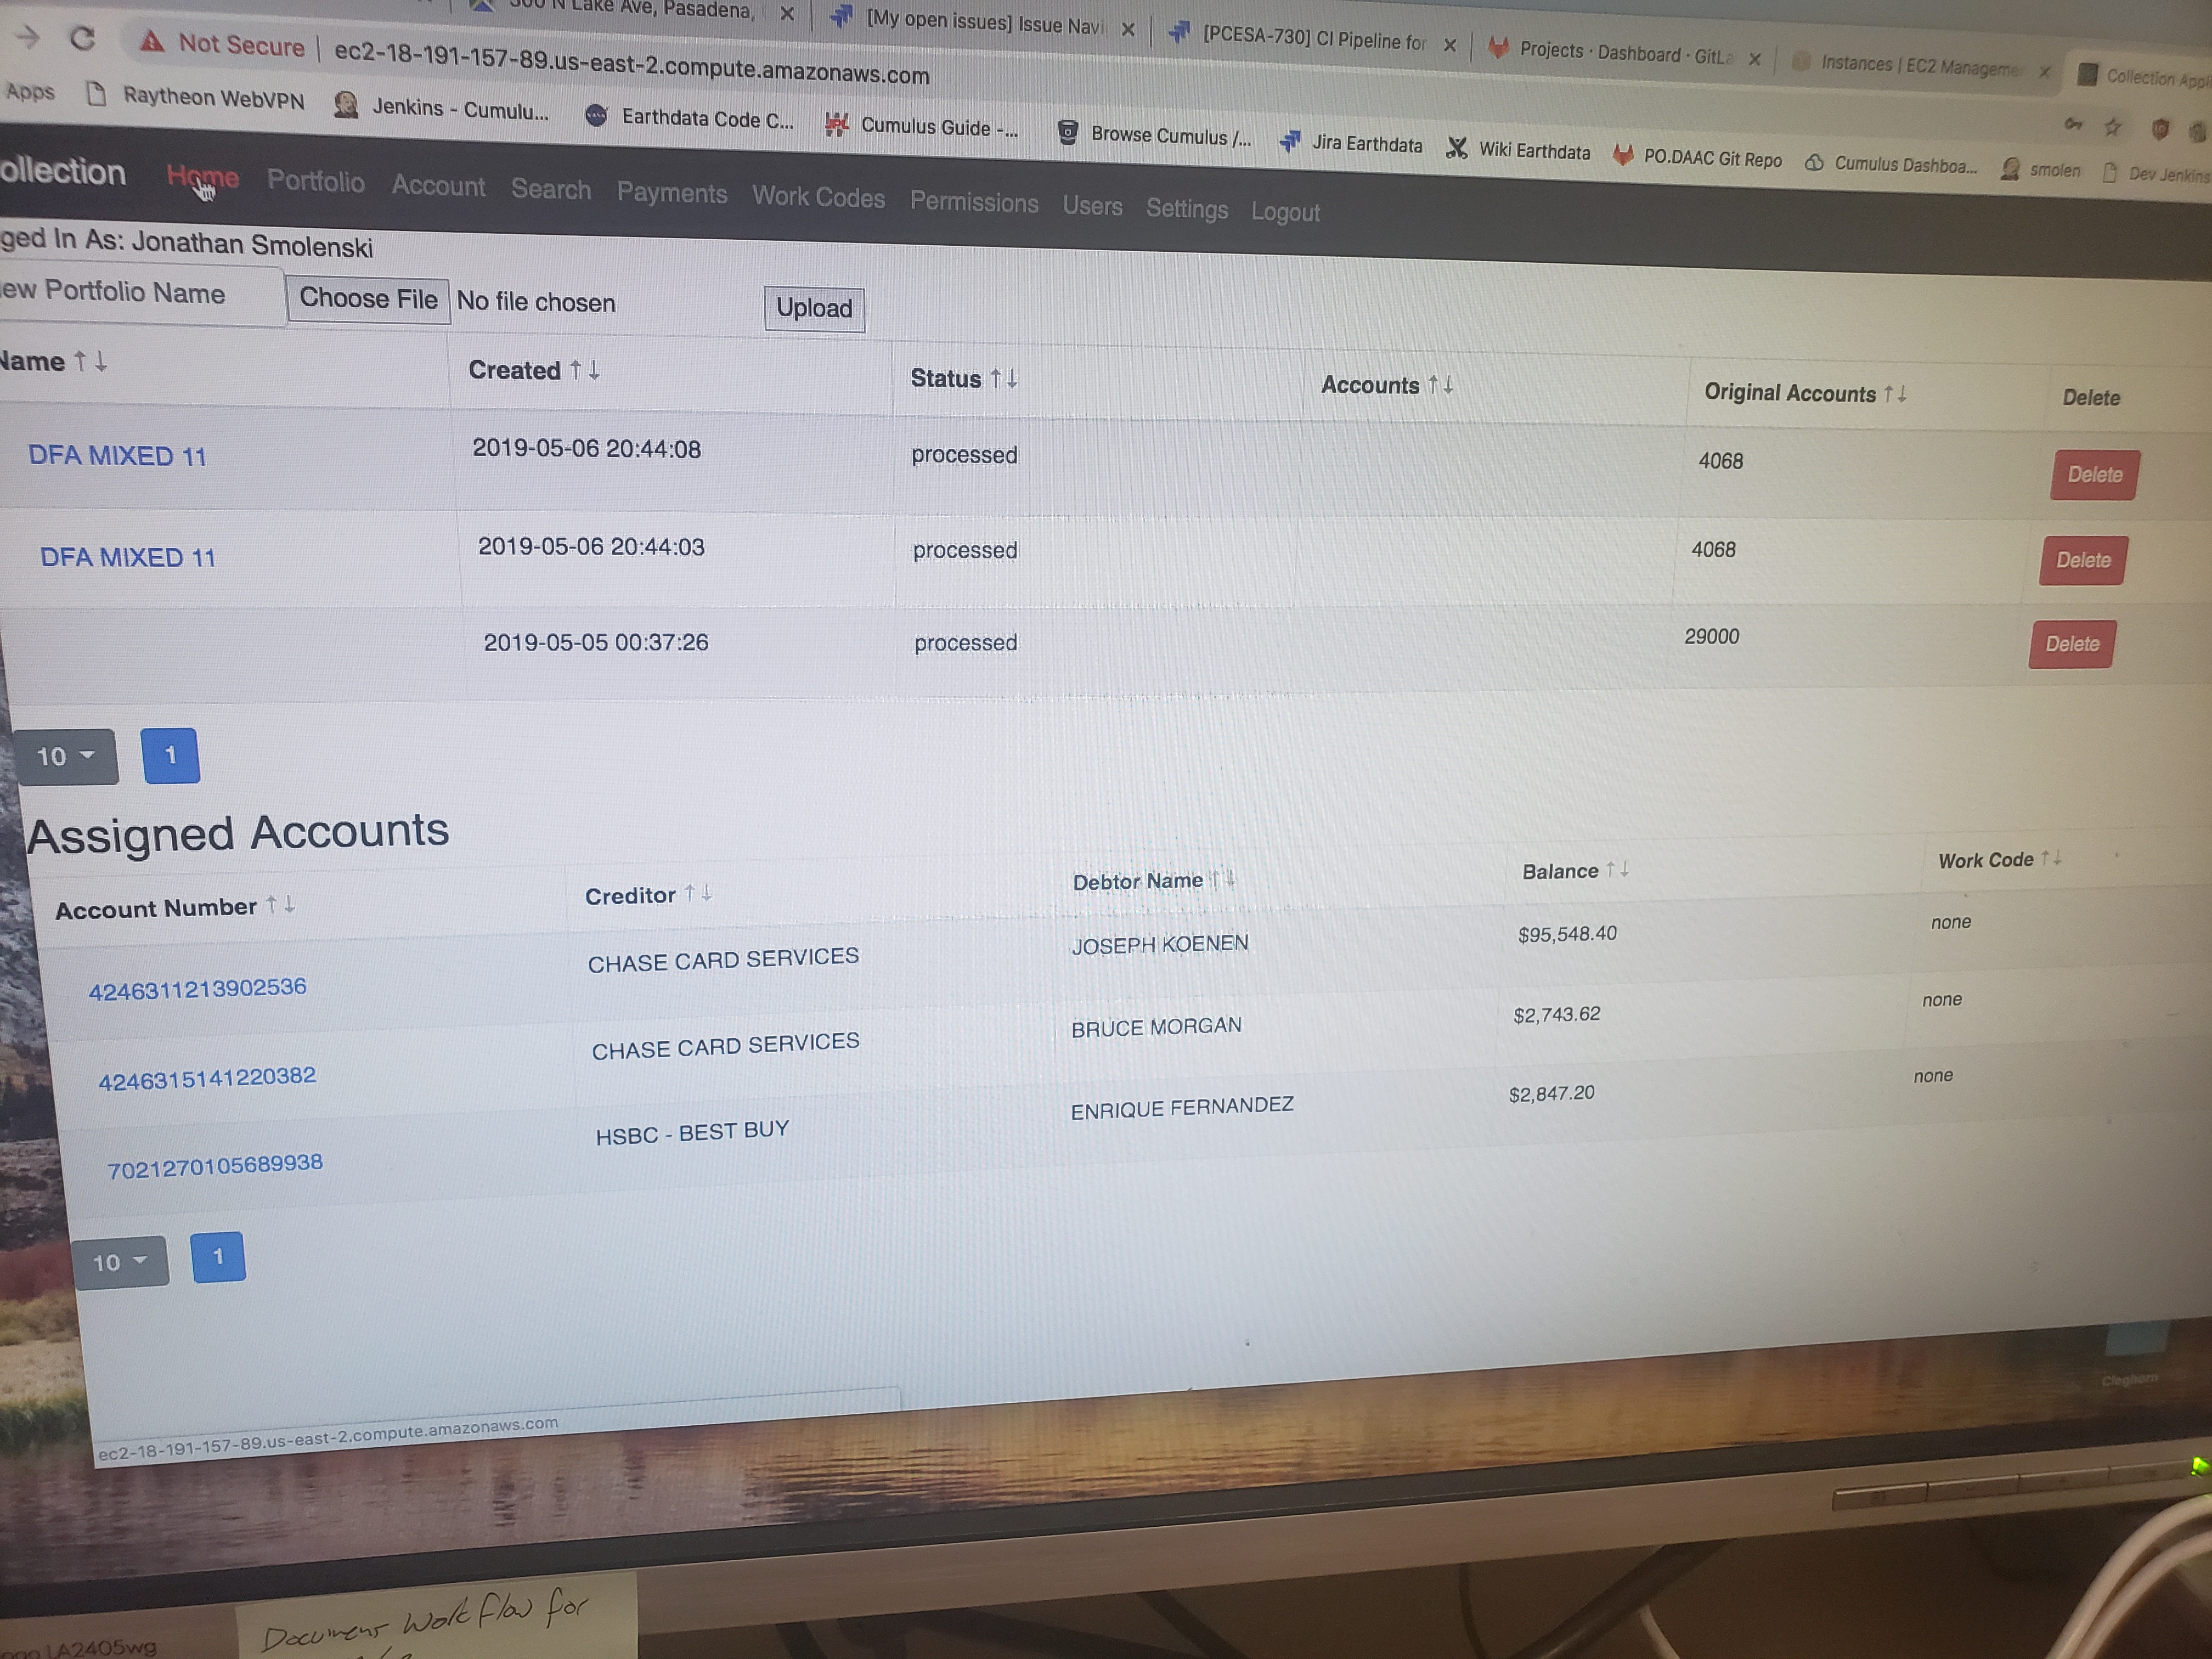The image size is (2212, 1659).
Task: Select the JOSEPH KOENEN debtor cell
Action: tap(1160, 944)
